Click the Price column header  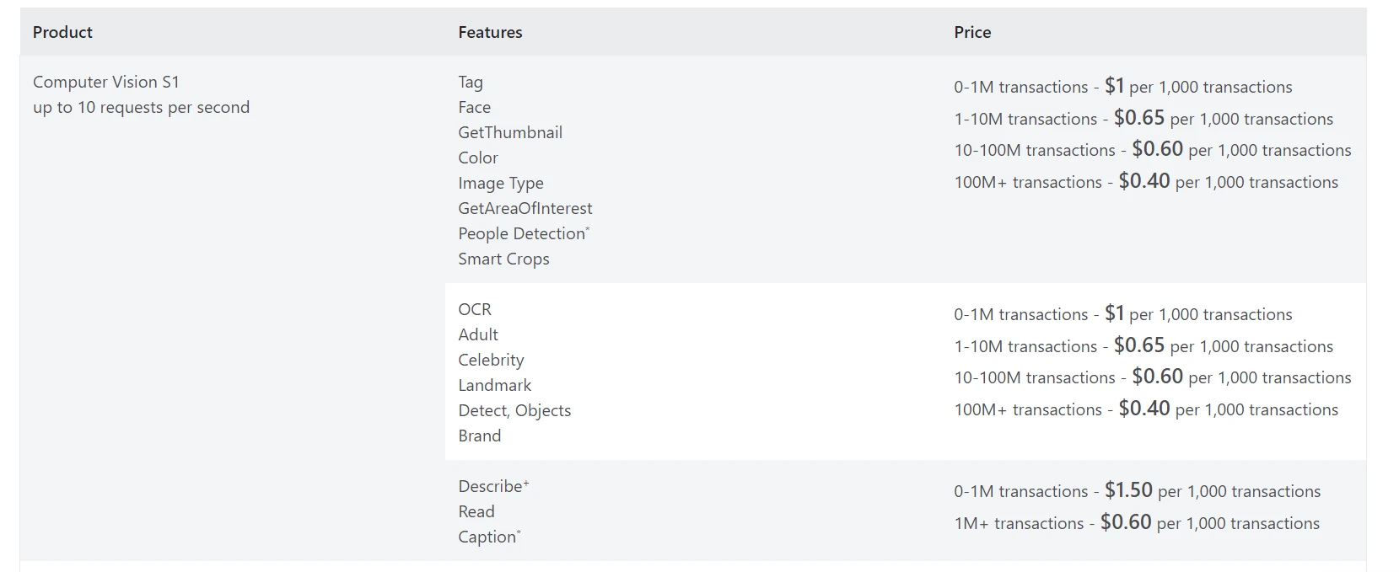point(972,32)
